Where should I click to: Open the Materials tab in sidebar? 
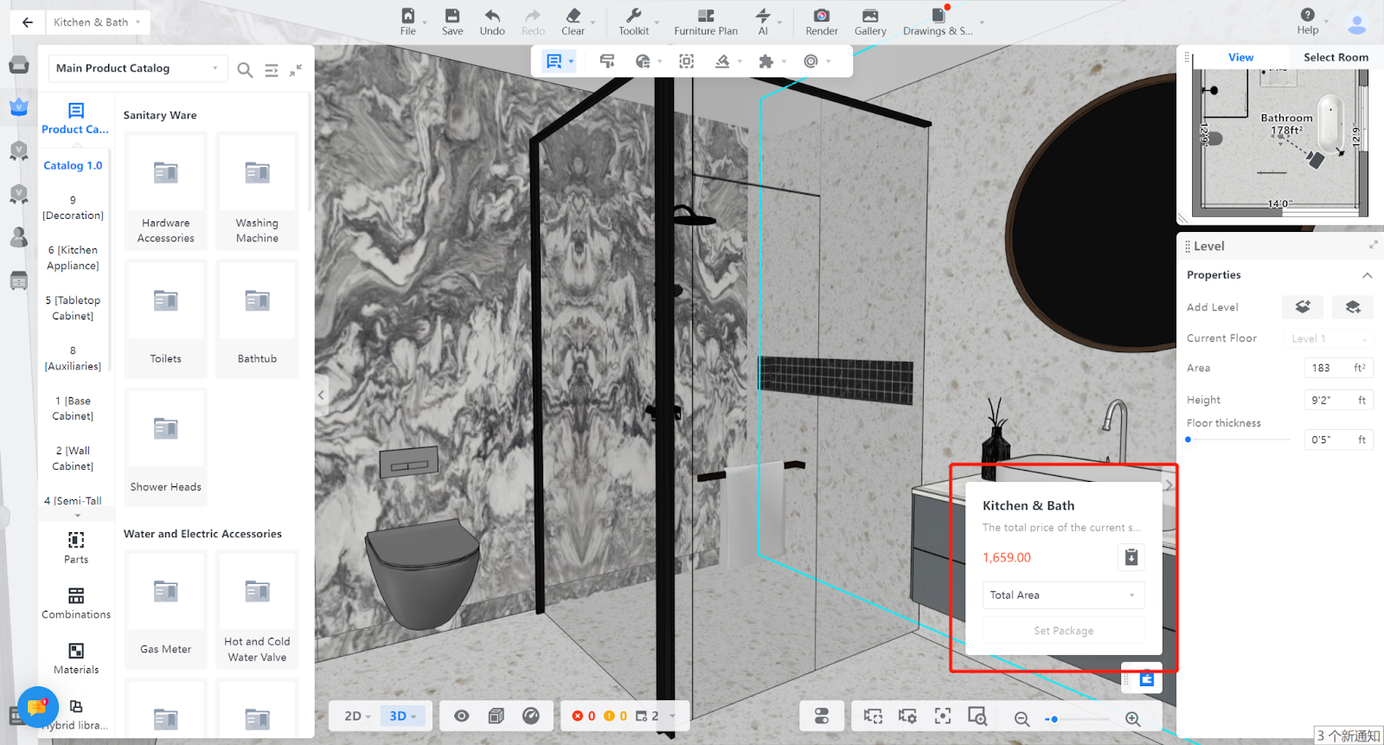click(76, 658)
